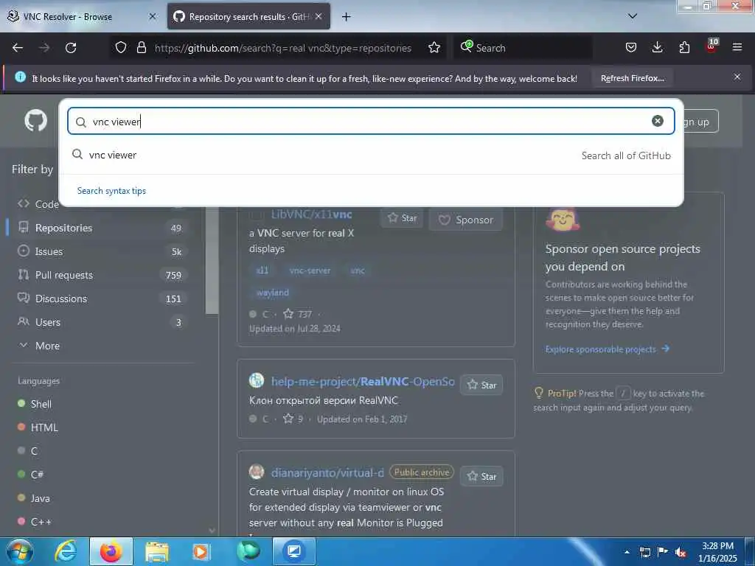This screenshot has width=755, height=566.
Task: Open a new browser tab
Action: pyautogui.click(x=346, y=17)
